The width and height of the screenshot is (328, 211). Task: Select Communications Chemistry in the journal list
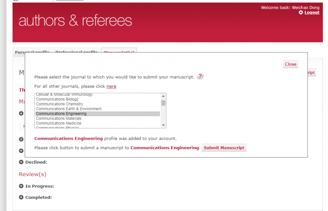(x=98, y=104)
